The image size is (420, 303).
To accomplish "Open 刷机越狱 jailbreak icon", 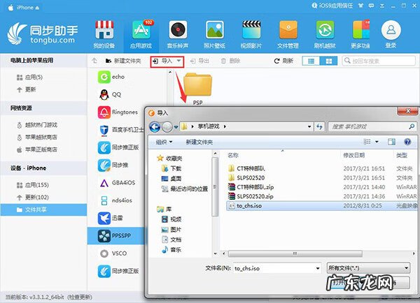I will (x=325, y=30).
